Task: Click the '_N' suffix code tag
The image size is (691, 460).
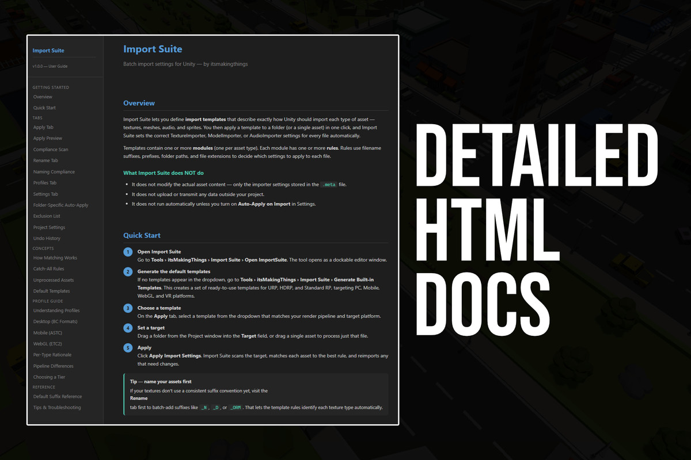Action: 203,407
